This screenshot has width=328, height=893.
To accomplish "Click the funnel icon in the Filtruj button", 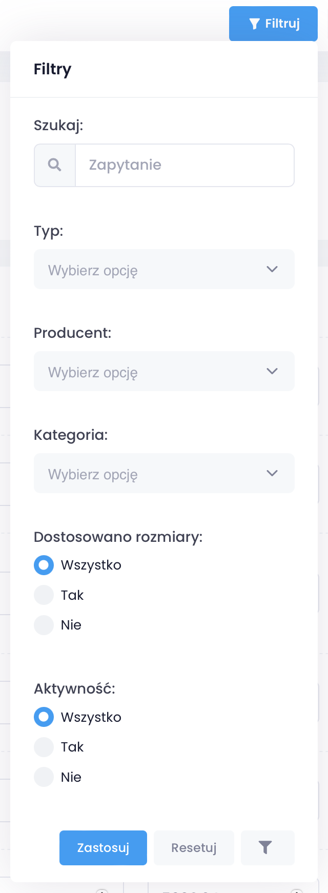I will [x=254, y=24].
